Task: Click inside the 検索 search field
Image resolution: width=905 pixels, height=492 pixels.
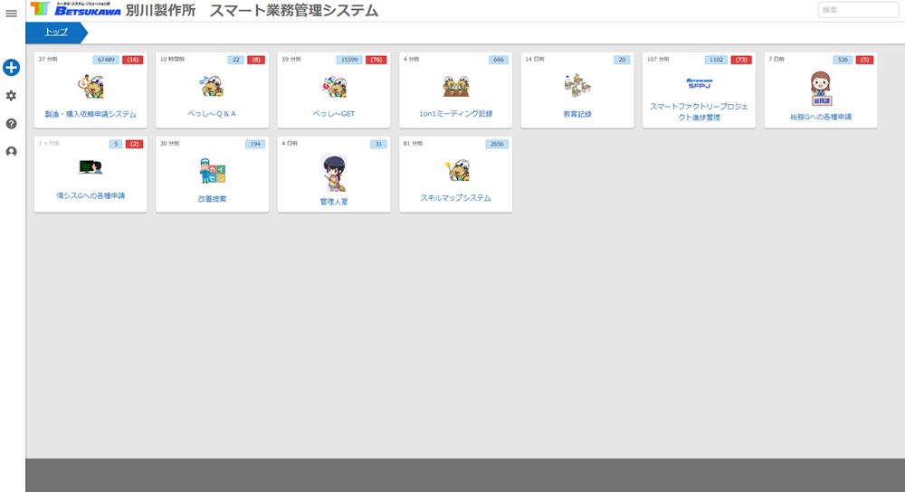Action: (857, 10)
